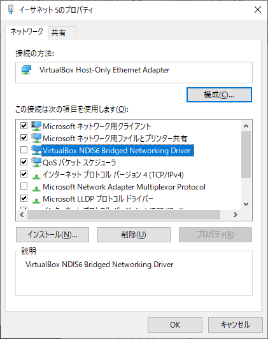Click the インストール(N)... button

pos(52,235)
